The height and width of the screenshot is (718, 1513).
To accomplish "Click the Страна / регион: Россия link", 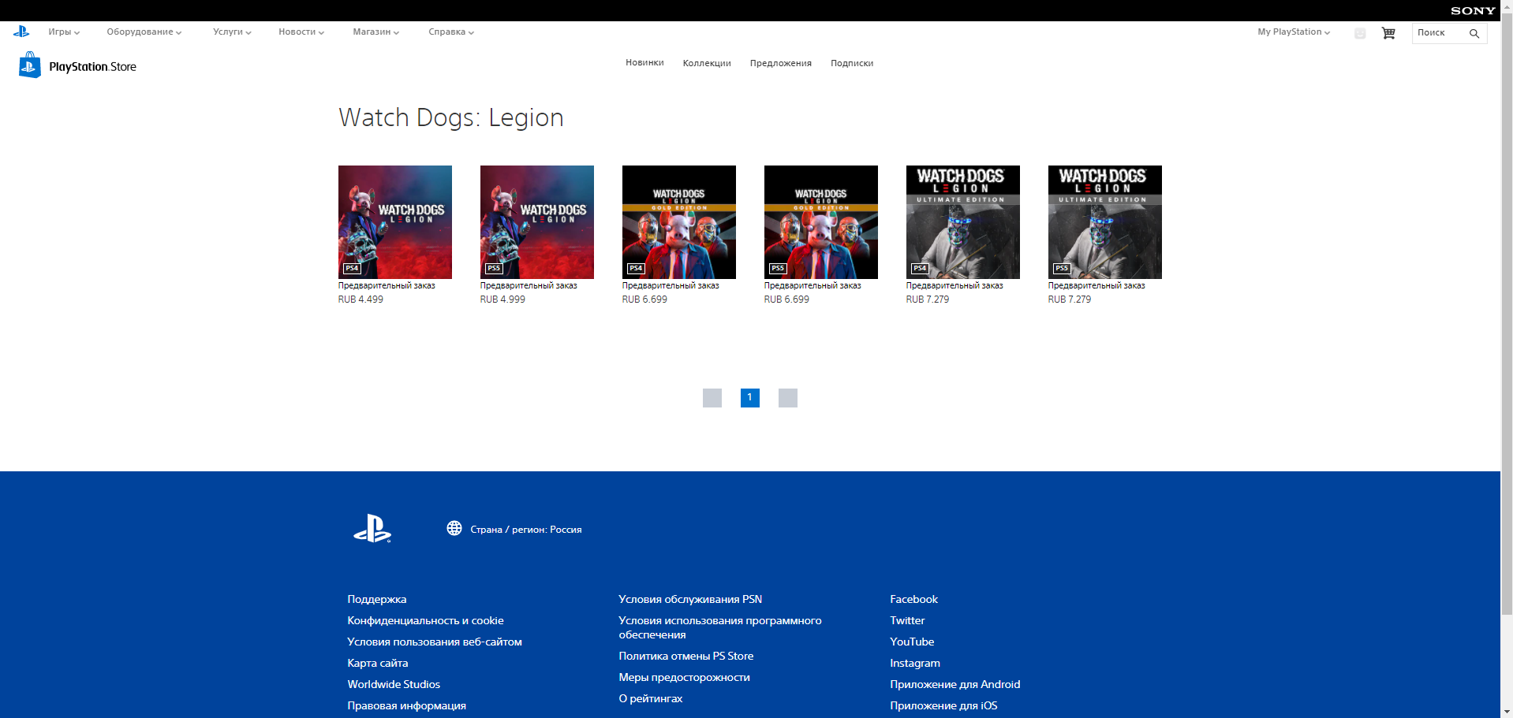I will pos(526,530).
